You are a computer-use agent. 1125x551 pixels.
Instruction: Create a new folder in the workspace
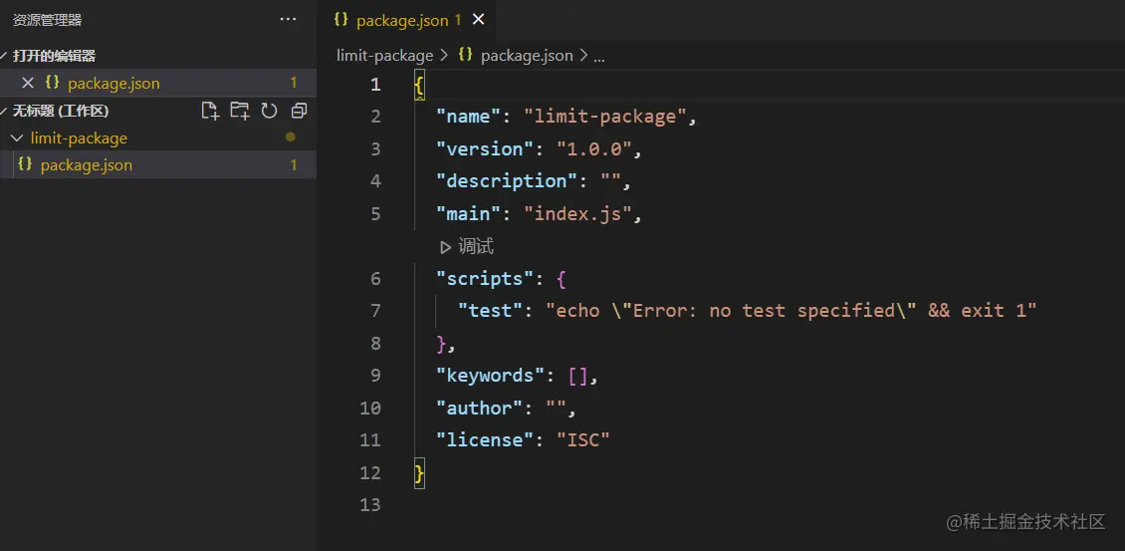(x=240, y=111)
